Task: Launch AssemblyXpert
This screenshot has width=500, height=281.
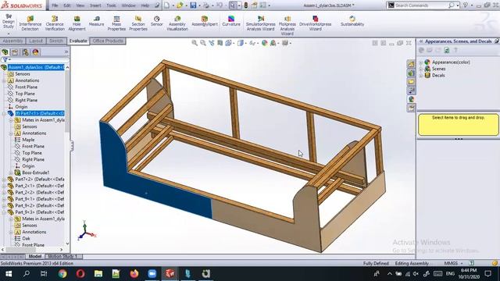Action: point(205,21)
